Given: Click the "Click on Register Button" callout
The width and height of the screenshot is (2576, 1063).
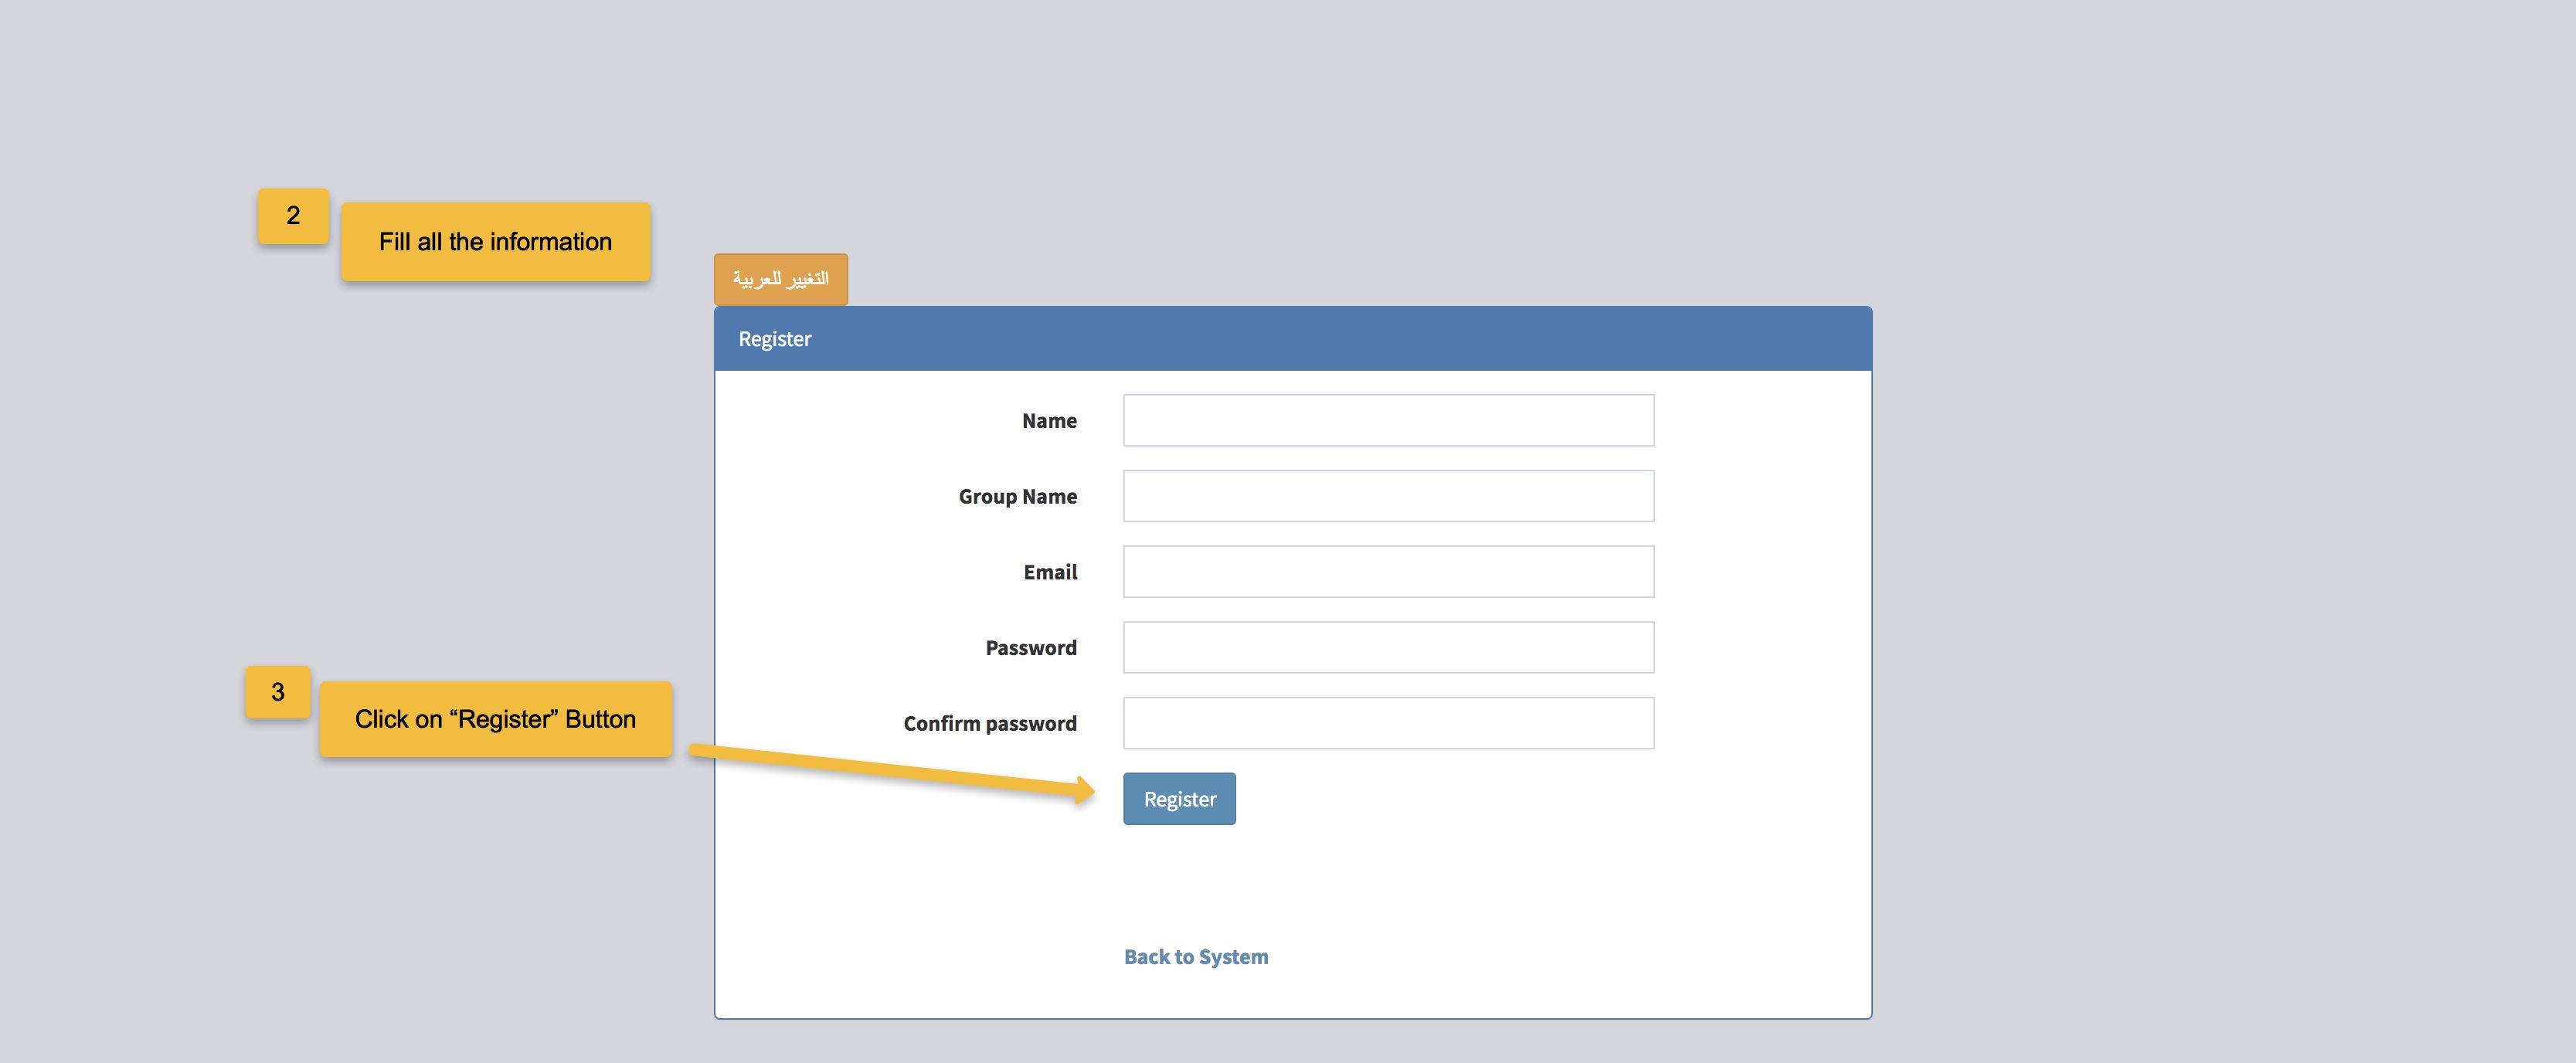Looking at the screenshot, I should (495, 719).
